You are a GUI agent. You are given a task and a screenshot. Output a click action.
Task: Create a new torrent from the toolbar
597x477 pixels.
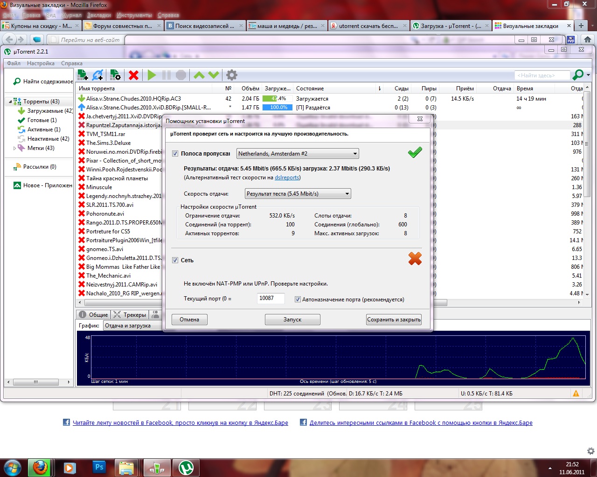coord(115,75)
